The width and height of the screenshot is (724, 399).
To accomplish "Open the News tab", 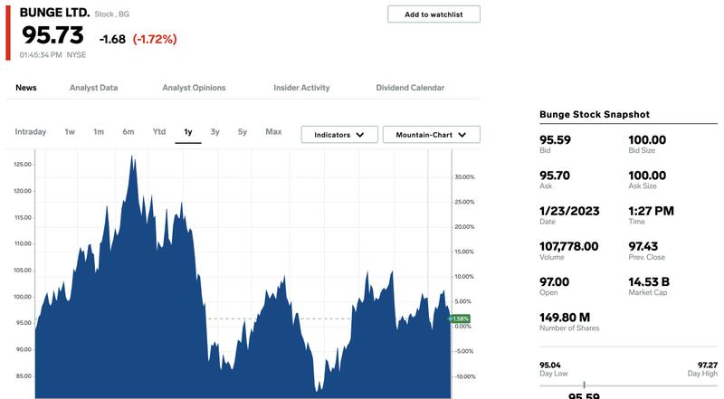I will pyautogui.click(x=26, y=88).
